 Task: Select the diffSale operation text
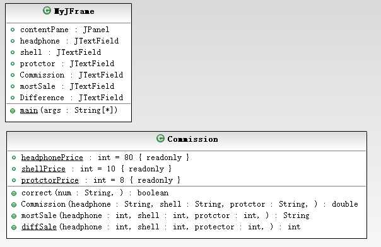pyautogui.click(x=161, y=227)
